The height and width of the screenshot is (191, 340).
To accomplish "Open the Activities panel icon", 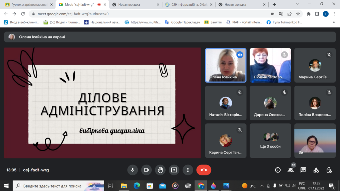I will tap(316, 170).
